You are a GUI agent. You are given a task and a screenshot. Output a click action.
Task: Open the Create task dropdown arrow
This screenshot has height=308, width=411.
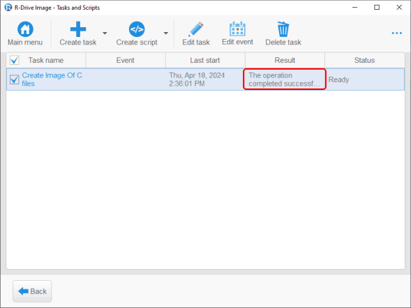105,33
